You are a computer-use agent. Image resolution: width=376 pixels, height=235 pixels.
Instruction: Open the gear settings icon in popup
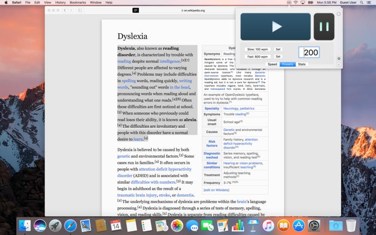click(x=339, y=59)
